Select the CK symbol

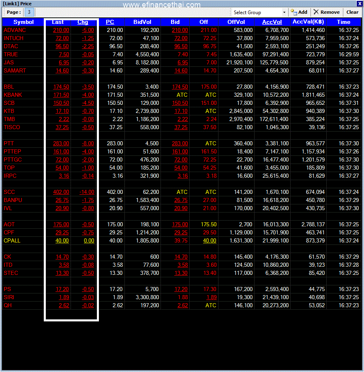pos(7,257)
